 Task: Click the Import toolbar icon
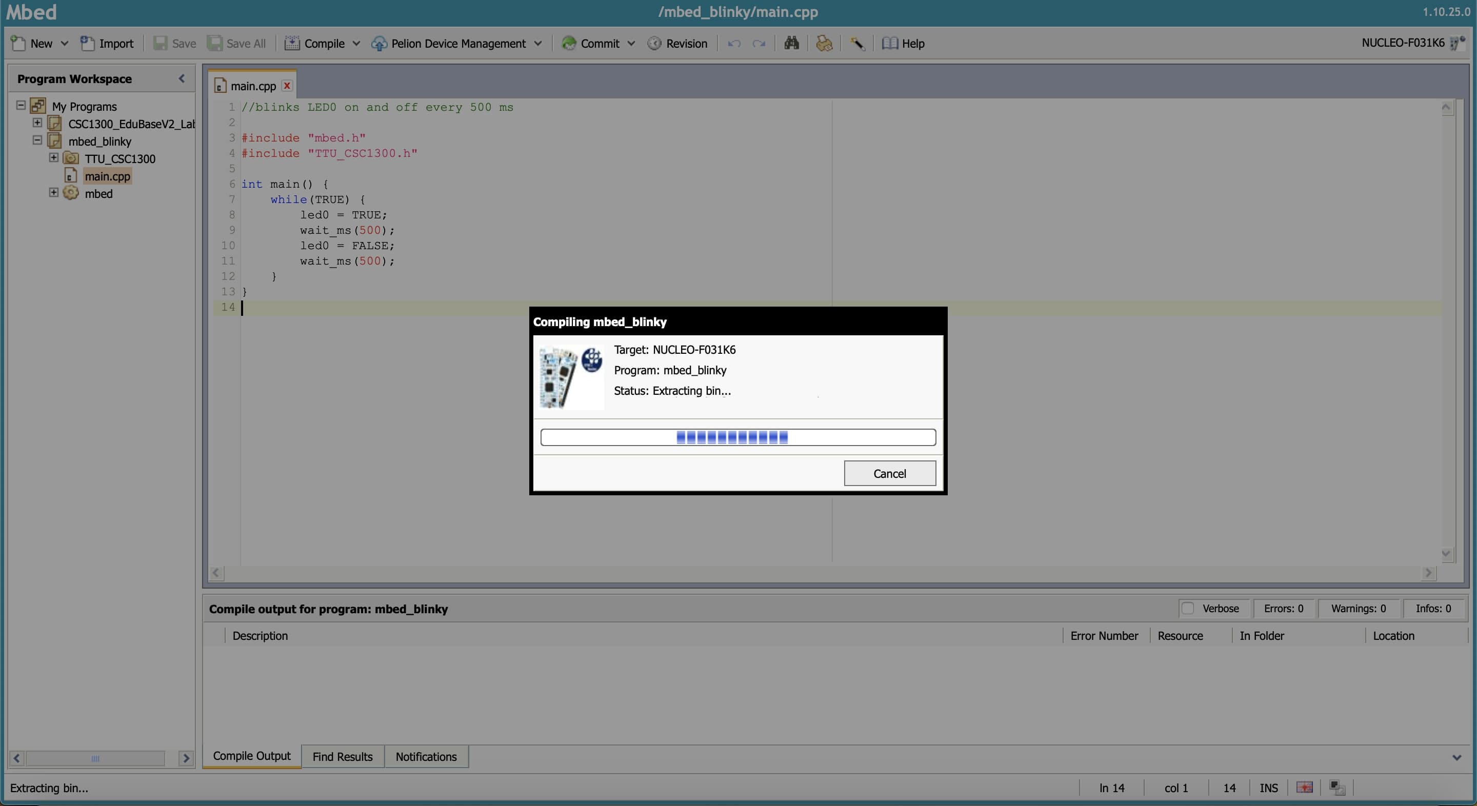pos(87,43)
